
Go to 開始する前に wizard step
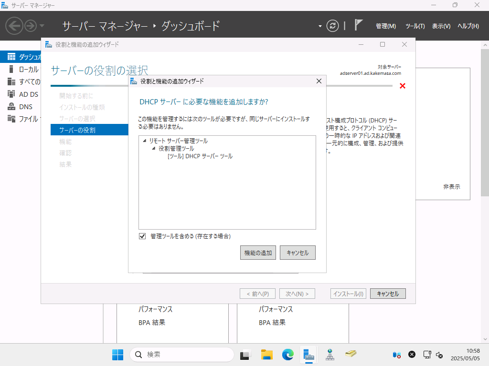[76, 96]
